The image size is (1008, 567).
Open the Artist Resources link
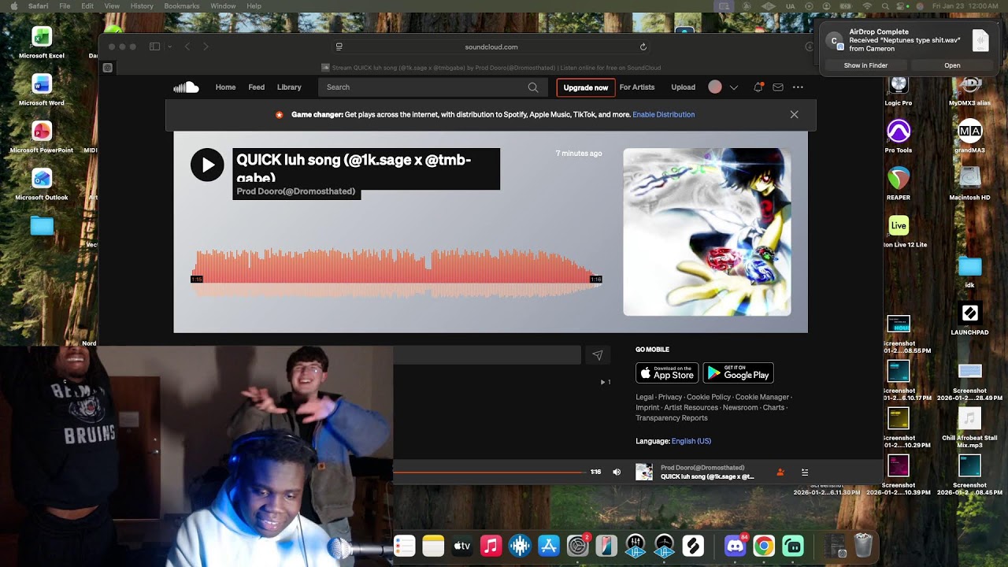point(691,407)
